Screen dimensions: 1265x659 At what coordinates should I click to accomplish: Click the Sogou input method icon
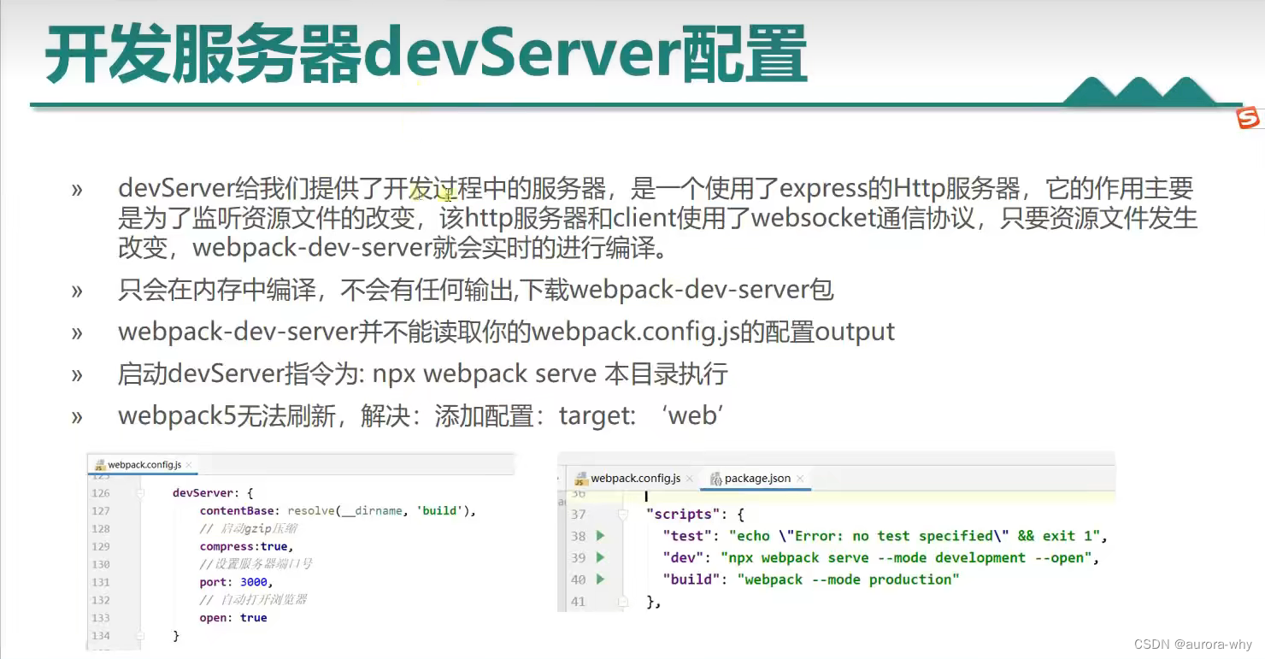(x=1249, y=119)
